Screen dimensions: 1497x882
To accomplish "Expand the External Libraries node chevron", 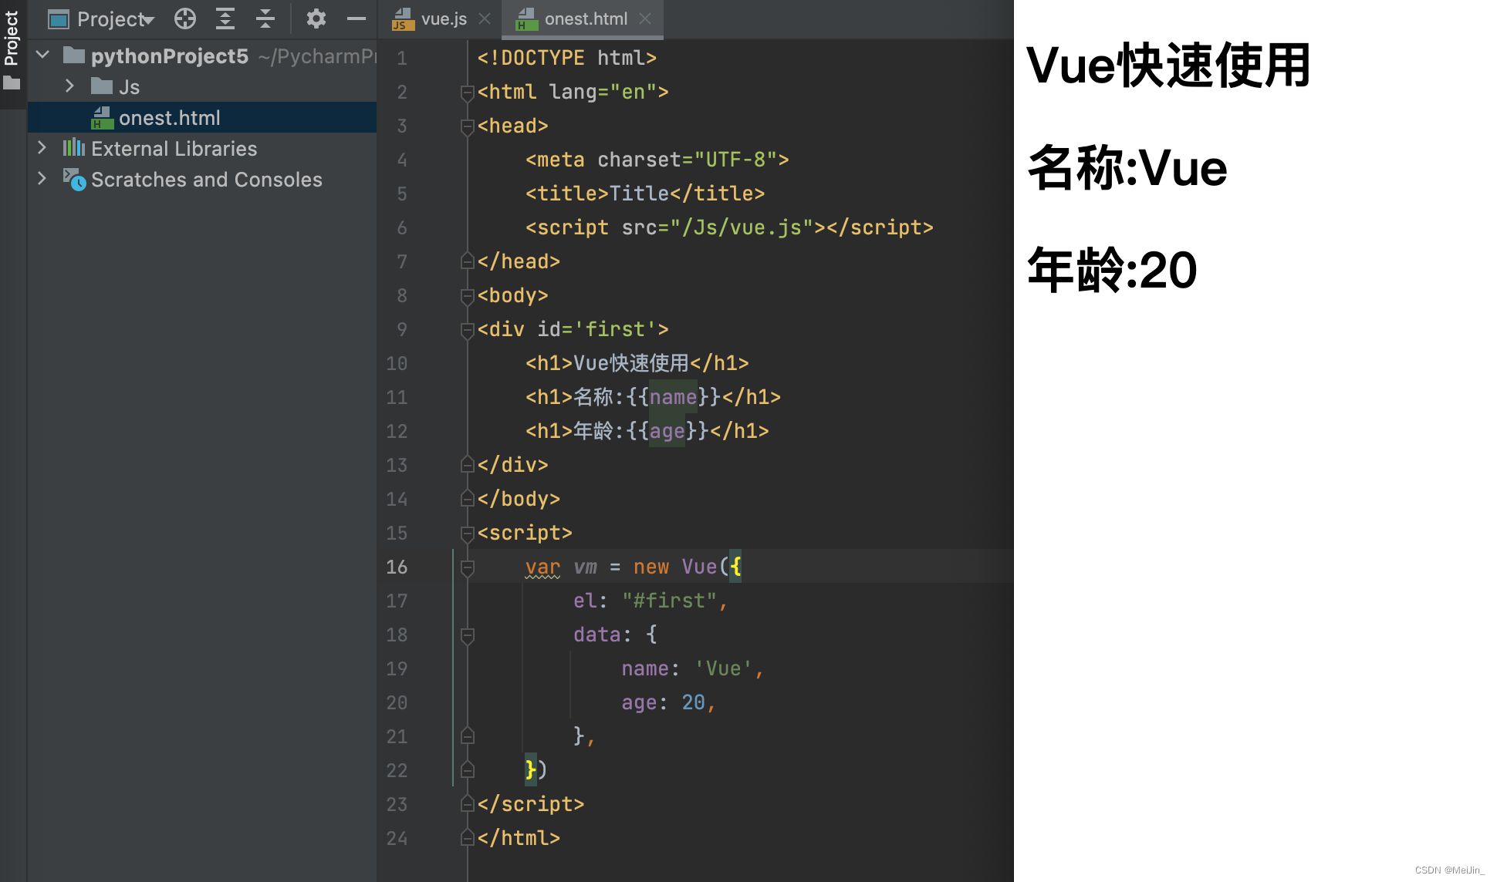I will pos(42,148).
